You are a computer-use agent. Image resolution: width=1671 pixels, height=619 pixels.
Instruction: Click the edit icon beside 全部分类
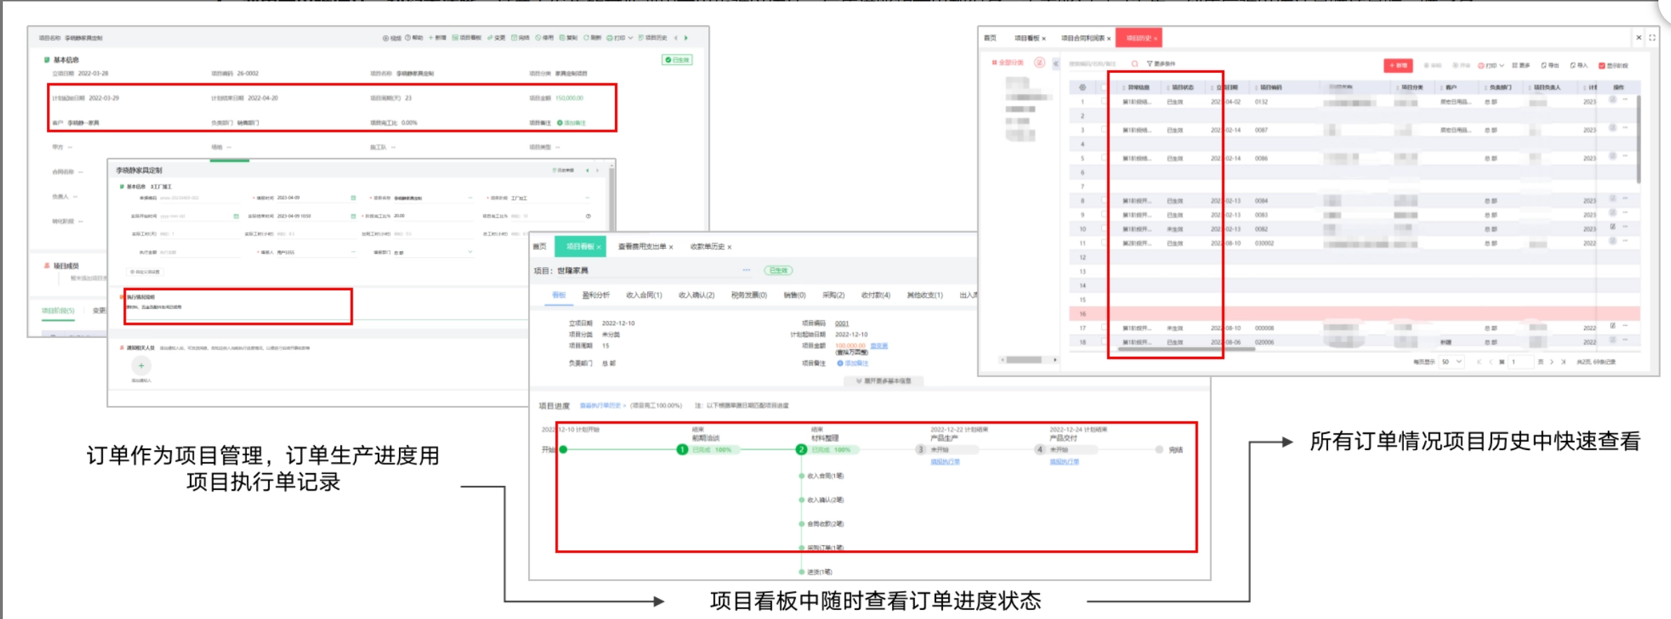1040,62
